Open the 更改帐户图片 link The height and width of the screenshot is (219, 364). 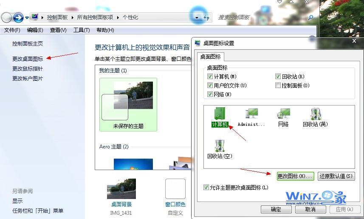coord(27,78)
